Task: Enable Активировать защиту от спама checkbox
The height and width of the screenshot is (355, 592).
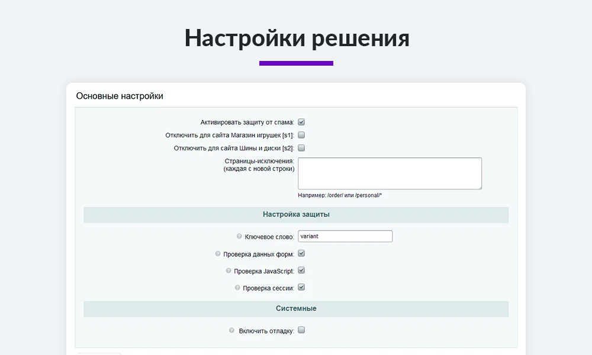Action: click(301, 122)
